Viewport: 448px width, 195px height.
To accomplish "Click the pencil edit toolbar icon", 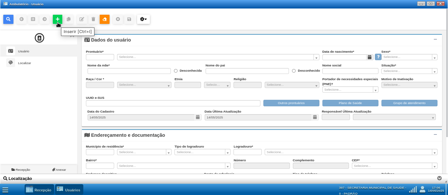I will coord(82,19).
